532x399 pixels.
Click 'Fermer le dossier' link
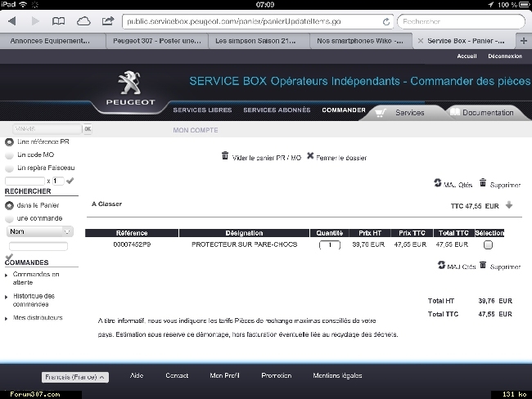point(341,158)
